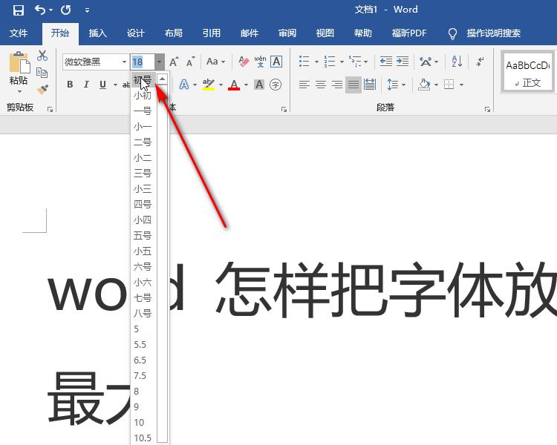Click the Format Painter brush icon
The image size is (557, 445).
pyautogui.click(x=42, y=89)
